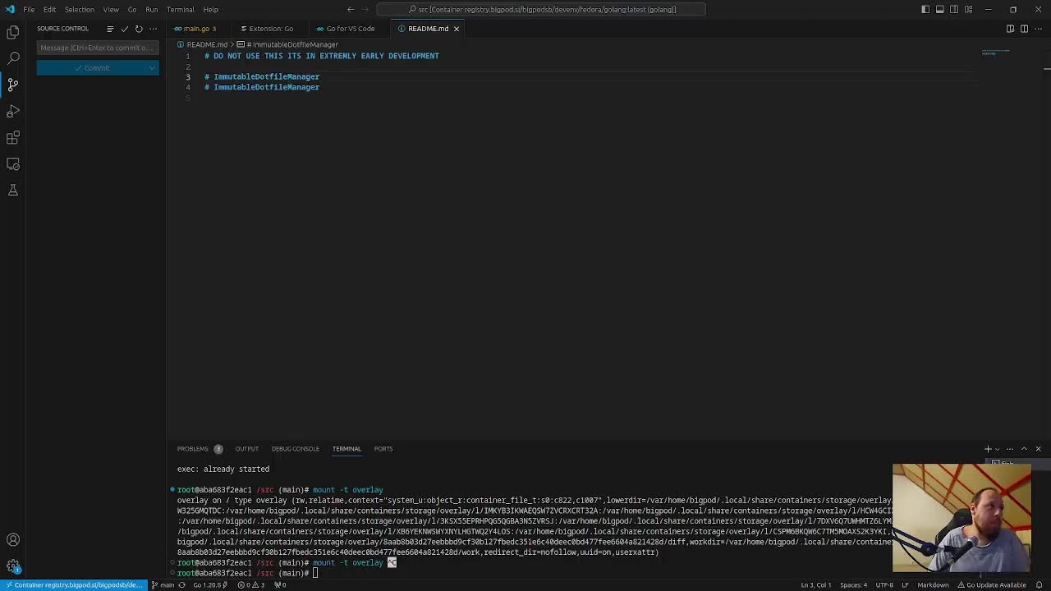
Task: Open the Run and Debug view
Action: pos(13,111)
